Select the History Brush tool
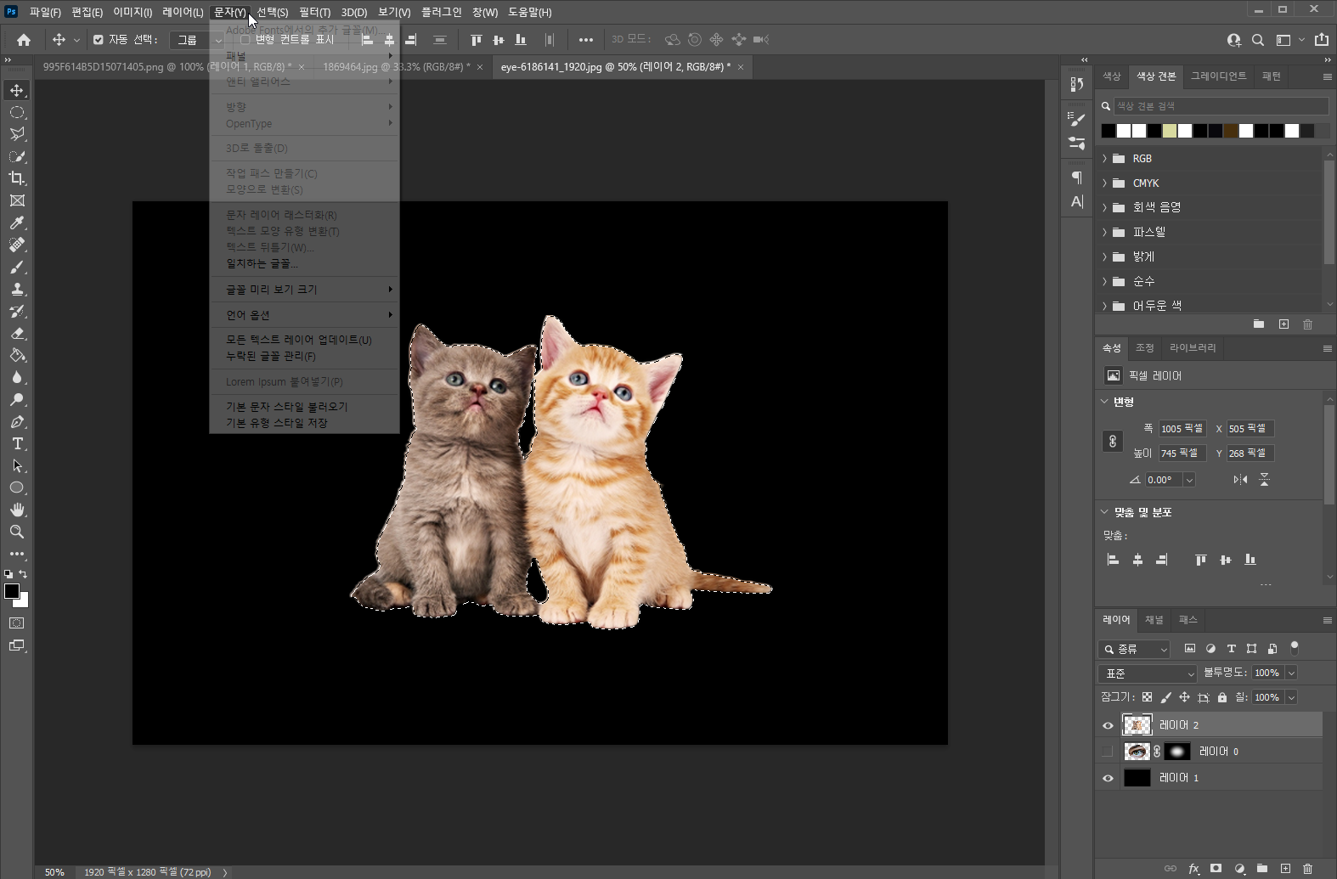This screenshot has height=879, width=1337. click(x=17, y=311)
